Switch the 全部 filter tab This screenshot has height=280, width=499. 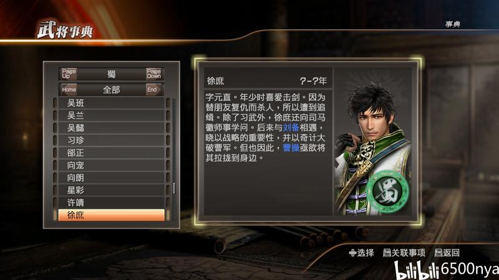(112, 90)
